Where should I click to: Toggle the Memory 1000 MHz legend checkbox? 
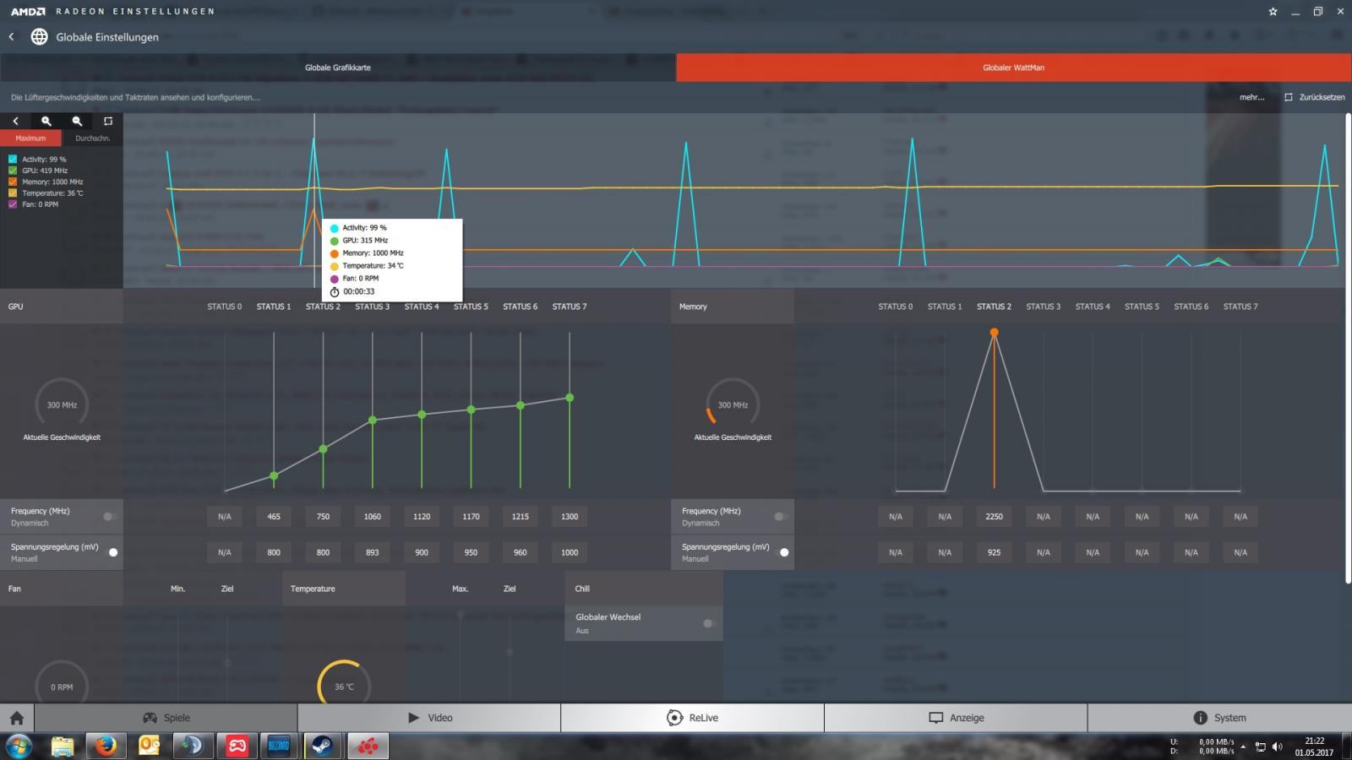pyautogui.click(x=13, y=182)
